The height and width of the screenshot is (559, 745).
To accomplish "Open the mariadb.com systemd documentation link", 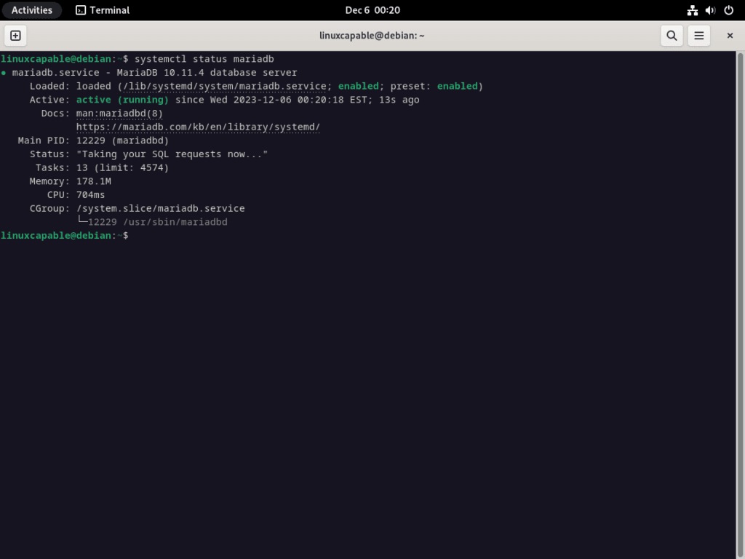I will coord(198,127).
